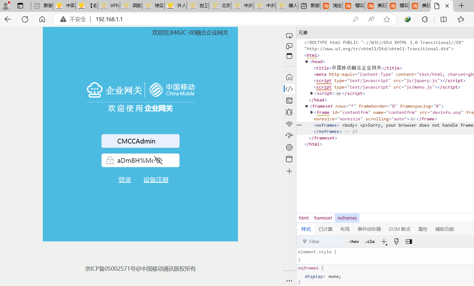Open the Console tool icon
The height and width of the screenshot is (286, 474).
click(289, 100)
